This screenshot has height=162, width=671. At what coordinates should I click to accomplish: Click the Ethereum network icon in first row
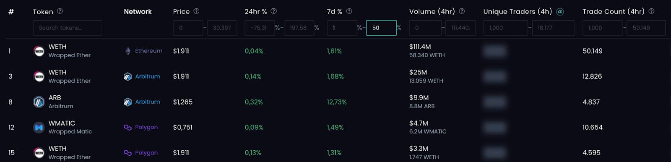(128, 51)
